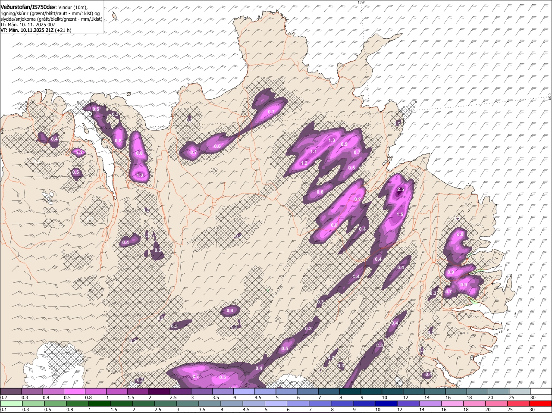
Task: Select upper legend swatch between 1 and 1.5
Action: pyautogui.click(x=117, y=391)
